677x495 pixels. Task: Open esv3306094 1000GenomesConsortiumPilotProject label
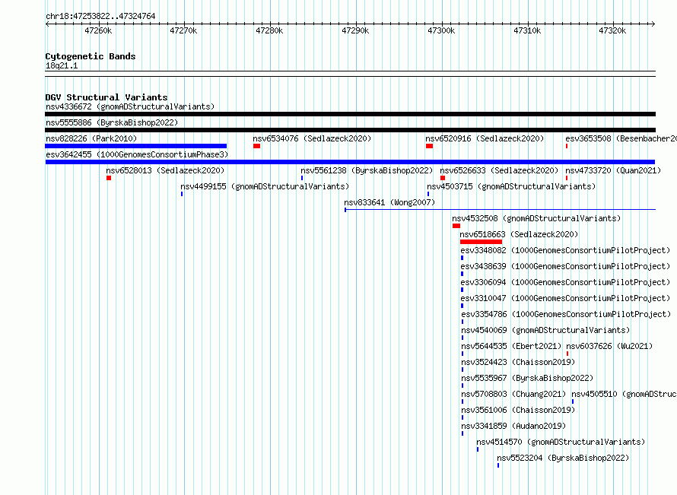[x=565, y=282]
